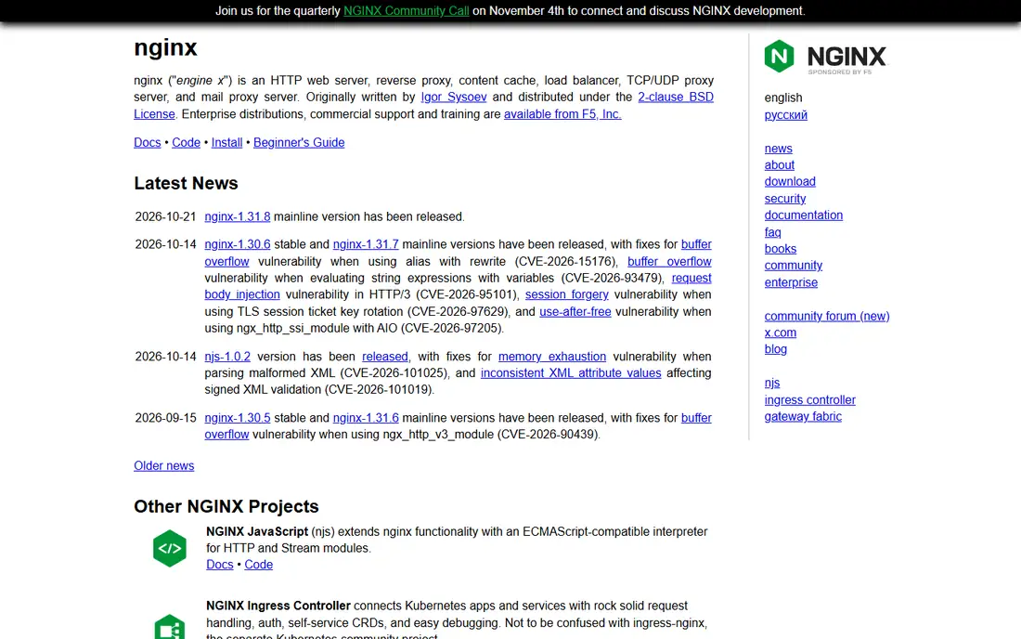The width and height of the screenshot is (1021, 639).
Task: Open the nginx-1.31.6 mainline release link
Action: click(x=366, y=418)
